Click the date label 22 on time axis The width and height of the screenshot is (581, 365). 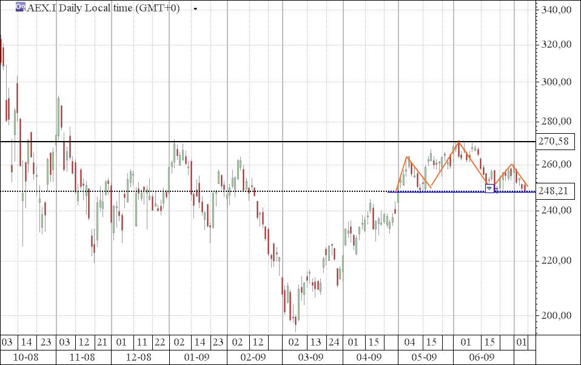[160, 342]
